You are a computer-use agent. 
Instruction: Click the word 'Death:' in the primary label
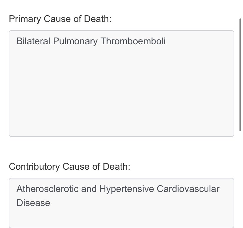click(x=98, y=19)
